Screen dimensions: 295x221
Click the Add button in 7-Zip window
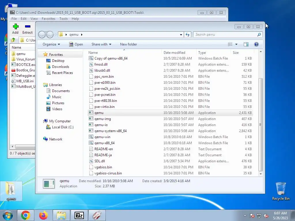pyautogui.click(x=16, y=29)
